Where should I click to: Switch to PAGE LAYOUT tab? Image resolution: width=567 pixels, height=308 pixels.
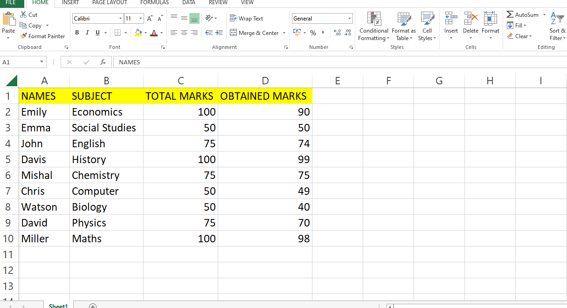point(110,3)
